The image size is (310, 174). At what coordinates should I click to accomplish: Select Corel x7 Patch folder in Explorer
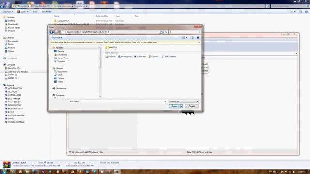tap(62, 21)
